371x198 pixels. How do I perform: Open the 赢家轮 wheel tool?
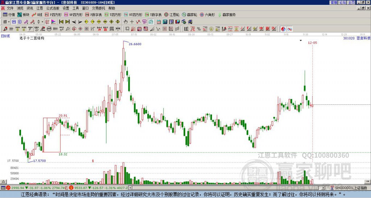tap(189, 14)
